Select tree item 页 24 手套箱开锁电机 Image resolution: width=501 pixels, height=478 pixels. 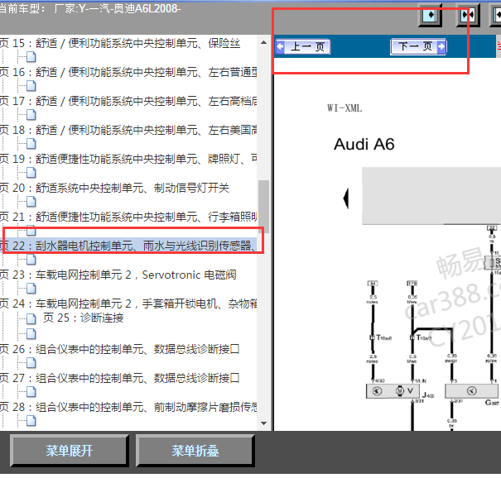pyautogui.click(x=128, y=304)
